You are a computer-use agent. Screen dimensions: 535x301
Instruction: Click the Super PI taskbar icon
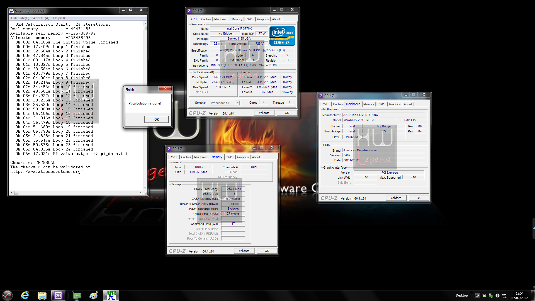[x=111, y=295]
